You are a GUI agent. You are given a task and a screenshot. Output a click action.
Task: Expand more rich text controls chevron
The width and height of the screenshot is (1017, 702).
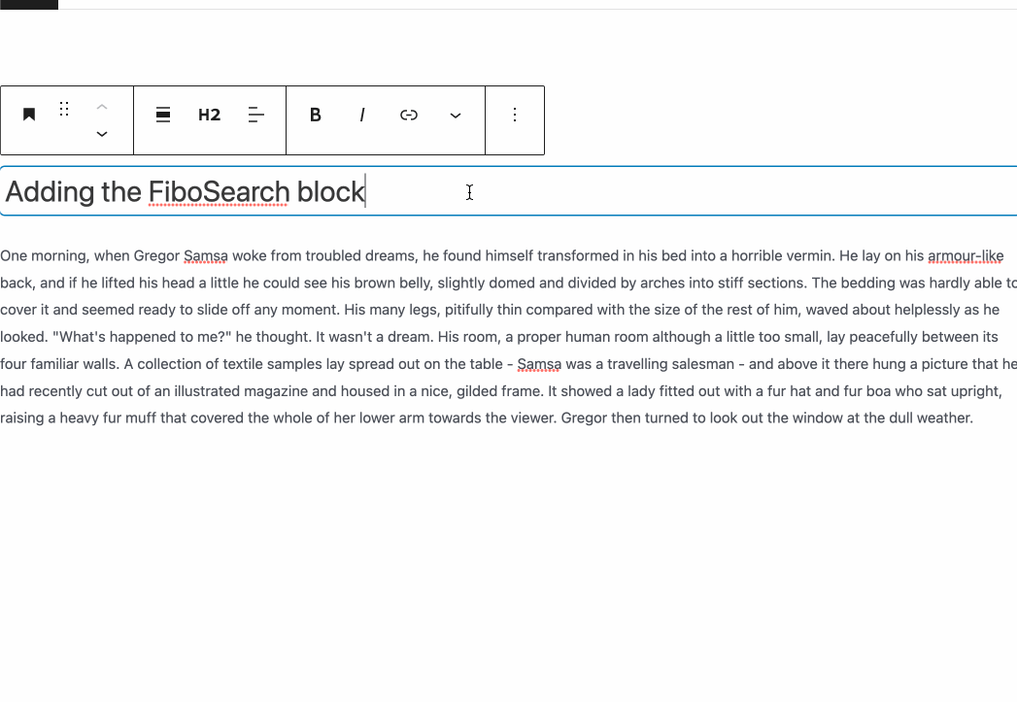456,115
